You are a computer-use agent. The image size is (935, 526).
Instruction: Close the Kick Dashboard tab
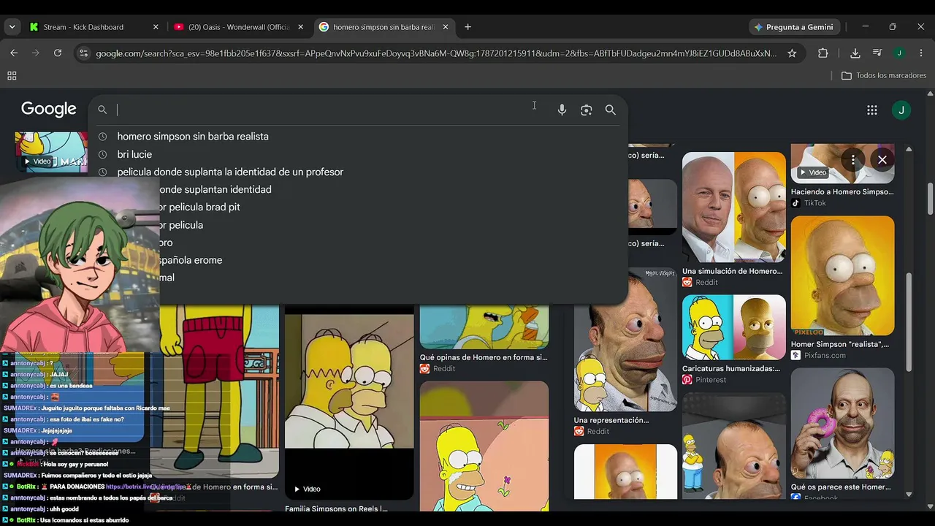click(x=156, y=27)
